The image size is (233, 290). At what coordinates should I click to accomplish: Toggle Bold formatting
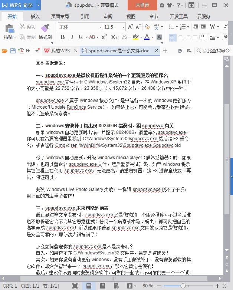(63, 37)
